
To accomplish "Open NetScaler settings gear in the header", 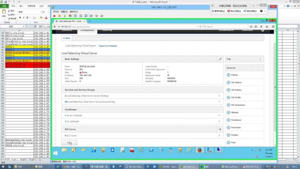I will pos(263,30).
